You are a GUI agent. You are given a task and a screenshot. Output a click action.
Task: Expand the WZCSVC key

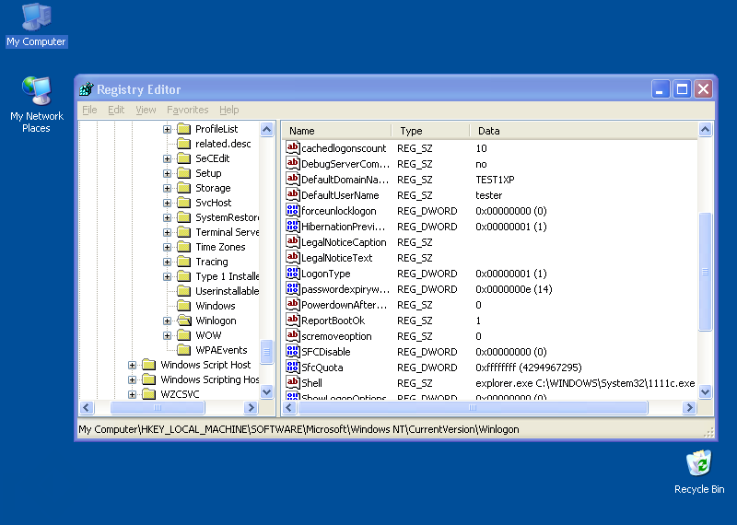point(132,394)
